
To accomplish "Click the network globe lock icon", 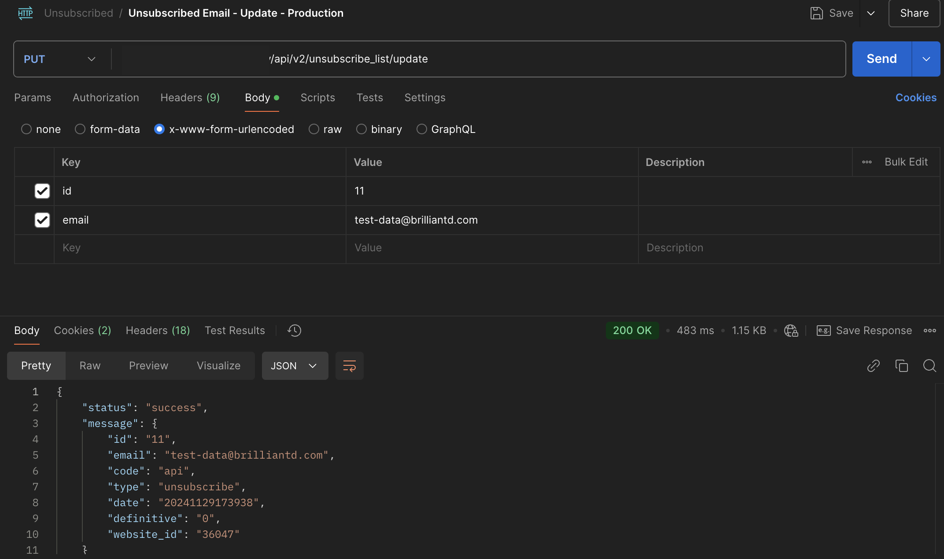I will click(791, 331).
